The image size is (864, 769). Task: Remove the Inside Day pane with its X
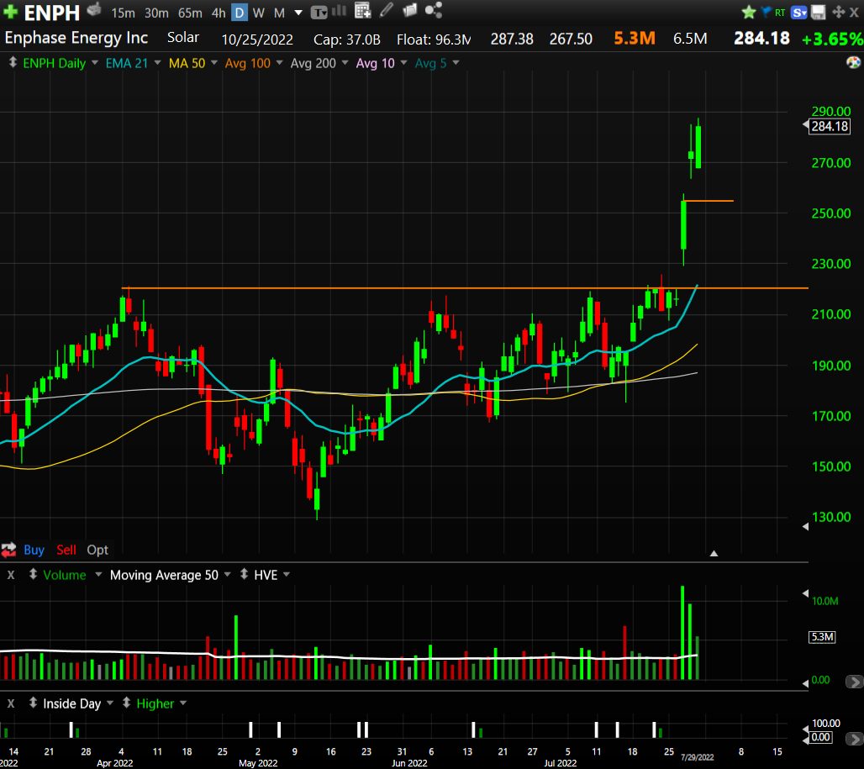point(10,703)
